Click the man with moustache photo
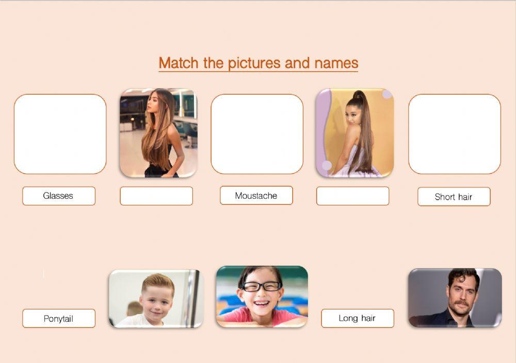The image size is (516, 363). click(455, 298)
